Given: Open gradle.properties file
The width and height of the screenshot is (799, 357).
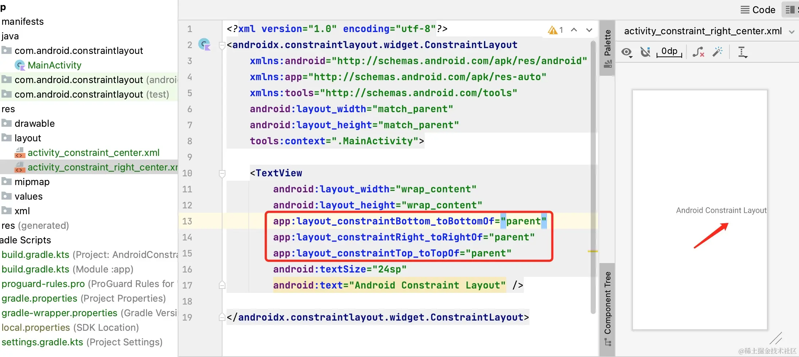Looking at the screenshot, I should click(84, 298).
